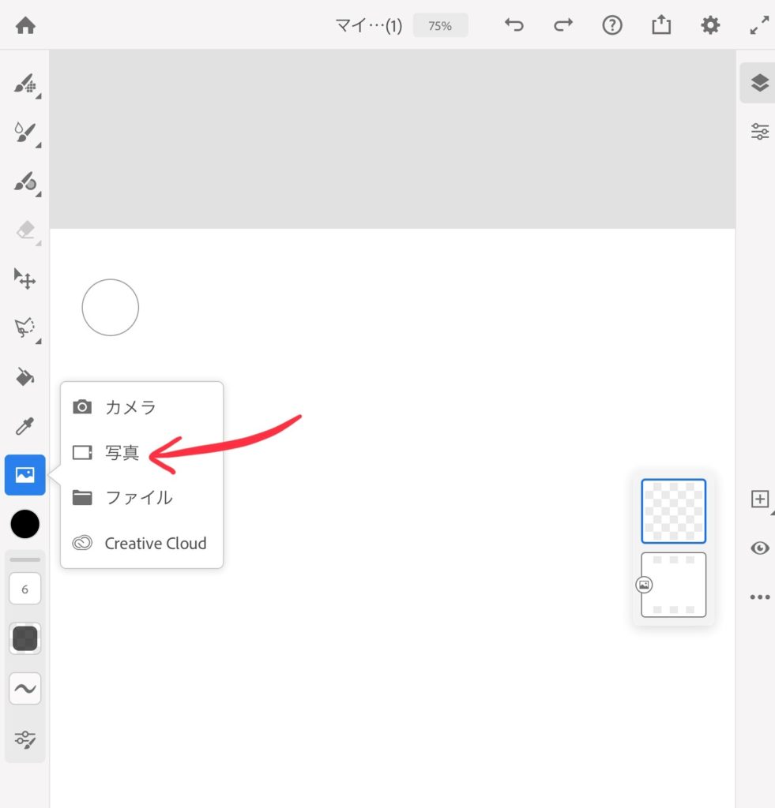
Task: Undo the last action
Action: [x=514, y=24]
